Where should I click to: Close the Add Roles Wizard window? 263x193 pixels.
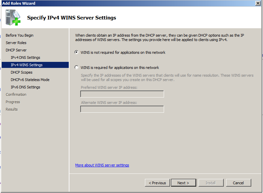(258, 3)
